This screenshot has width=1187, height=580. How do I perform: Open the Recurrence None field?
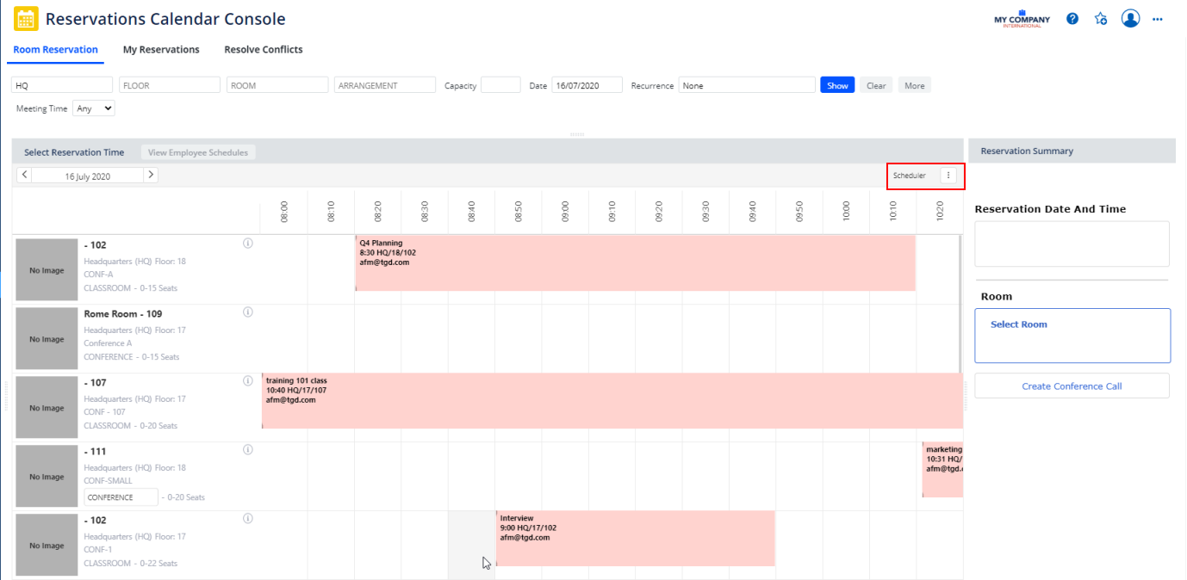tap(747, 85)
